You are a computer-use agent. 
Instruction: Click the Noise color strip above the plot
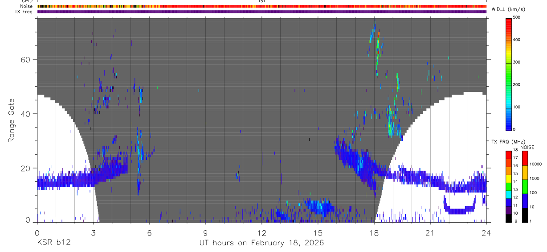[262, 7]
